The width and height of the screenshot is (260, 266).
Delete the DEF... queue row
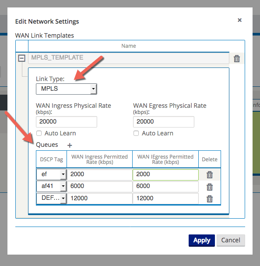[x=210, y=199]
